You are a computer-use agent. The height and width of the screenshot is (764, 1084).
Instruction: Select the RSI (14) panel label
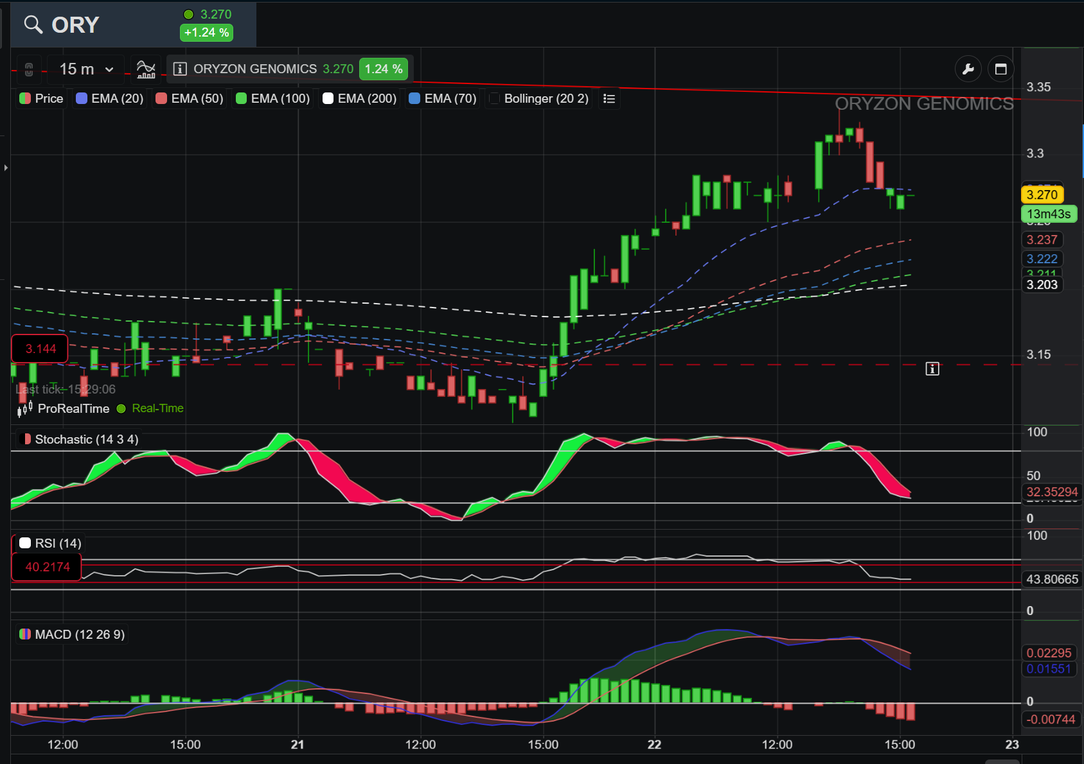click(x=50, y=544)
